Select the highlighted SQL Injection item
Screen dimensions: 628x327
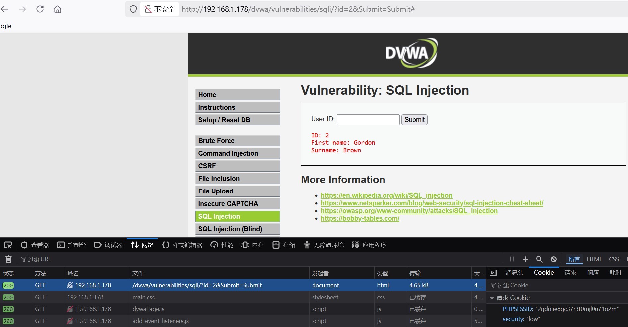[238, 216]
